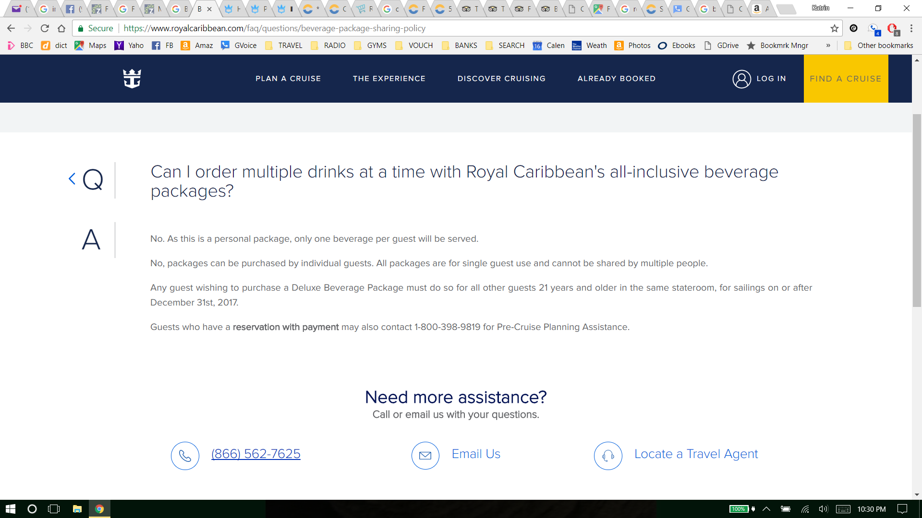922x518 pixels.
Task: Click the Royal Caribbean crown anchor logo
Action: pos(132,79)
